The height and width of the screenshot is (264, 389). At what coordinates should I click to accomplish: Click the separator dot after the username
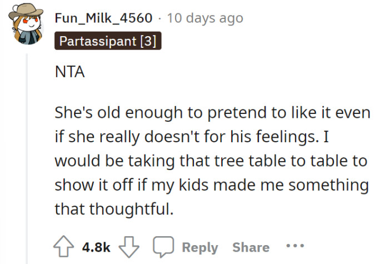[159, 18]
